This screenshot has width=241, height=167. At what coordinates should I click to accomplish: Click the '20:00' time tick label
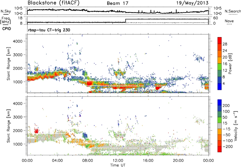[178, 161]
